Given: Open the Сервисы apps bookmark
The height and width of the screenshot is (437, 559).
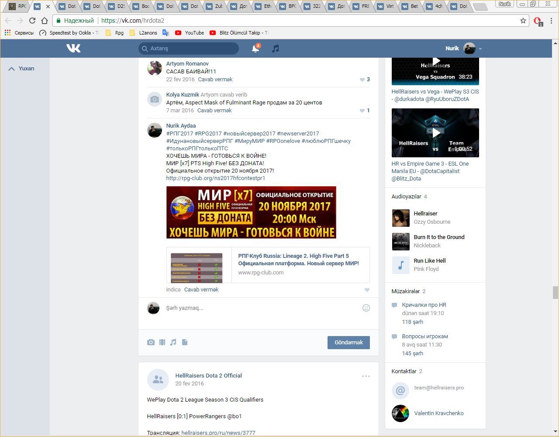Looking at the screenshot, I should [x=19, y=33].
